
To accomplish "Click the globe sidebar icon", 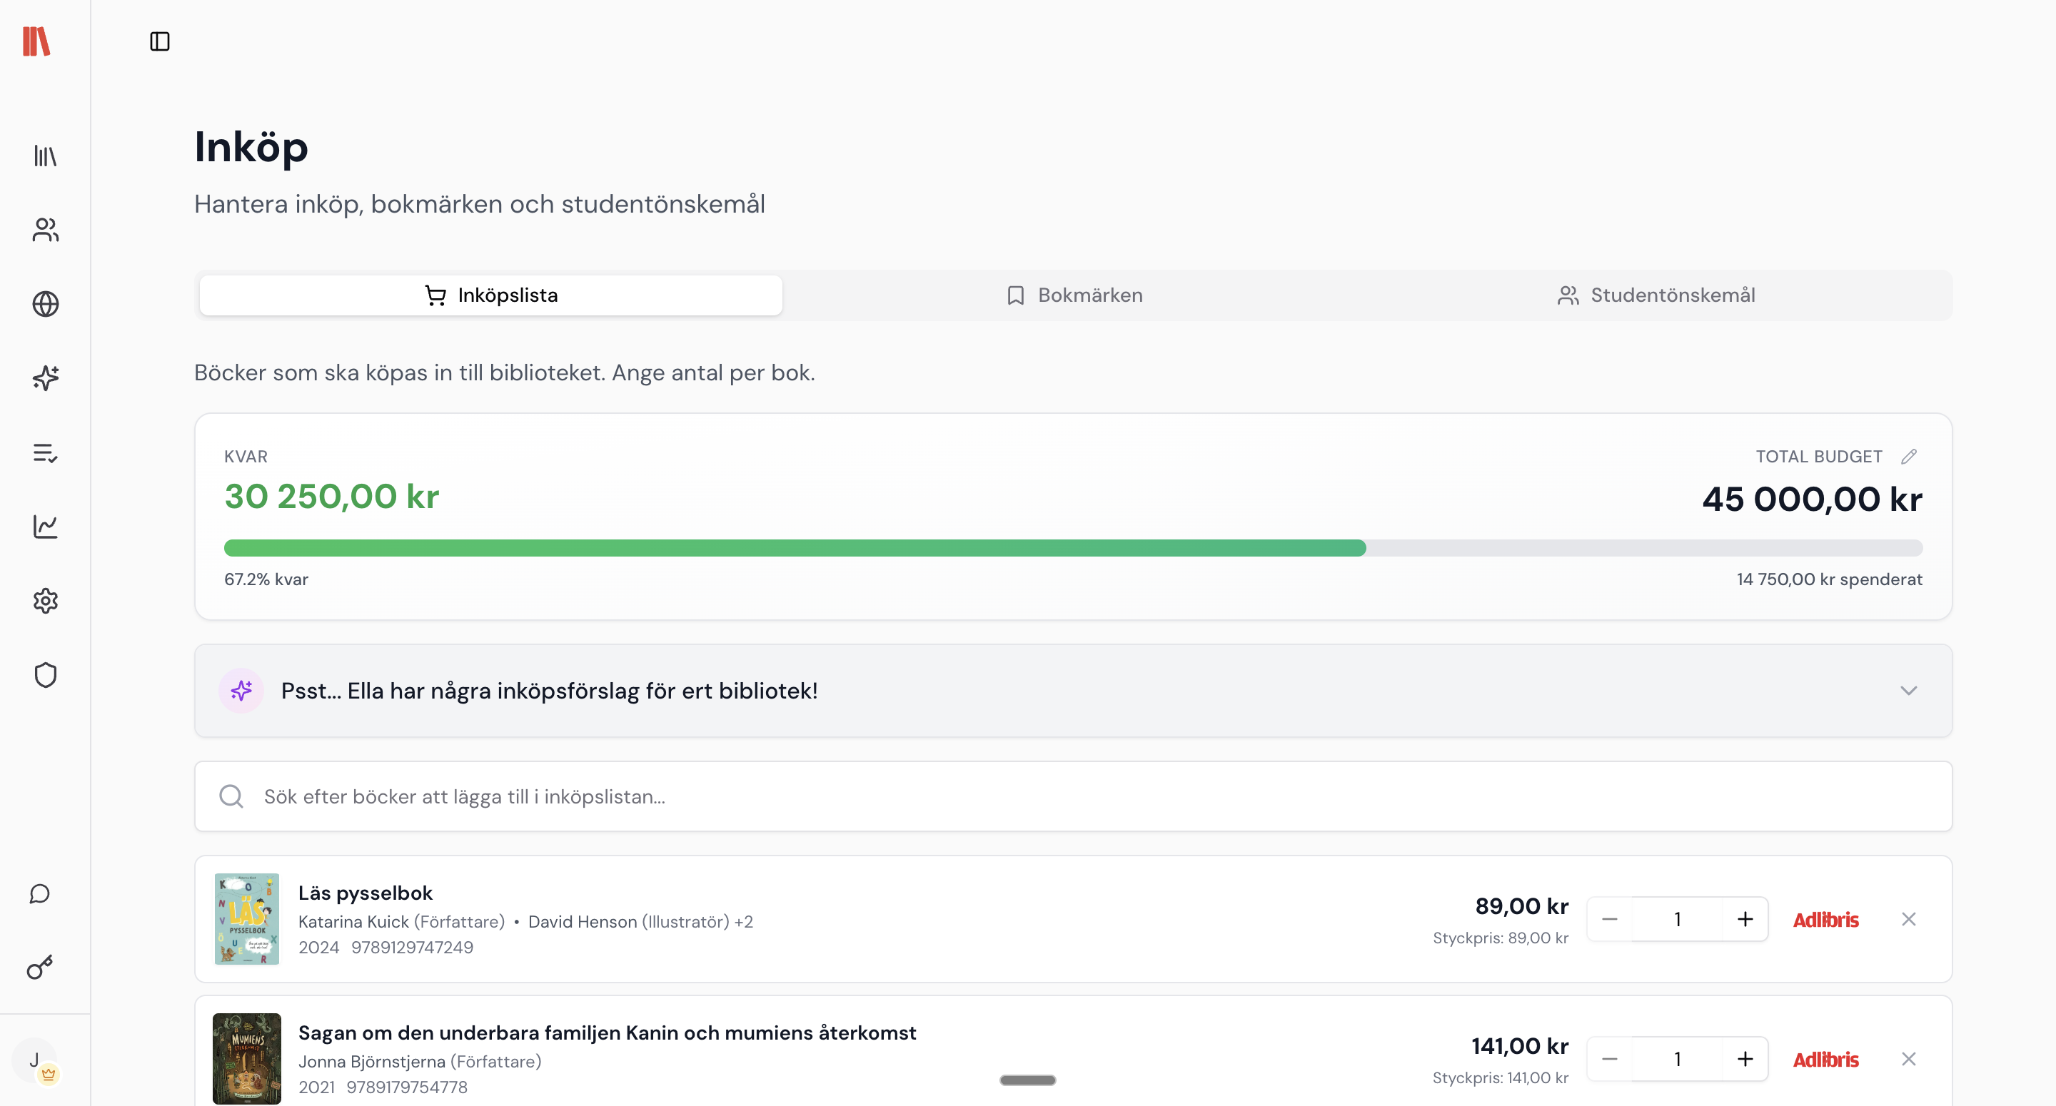I will coord(46,304).
